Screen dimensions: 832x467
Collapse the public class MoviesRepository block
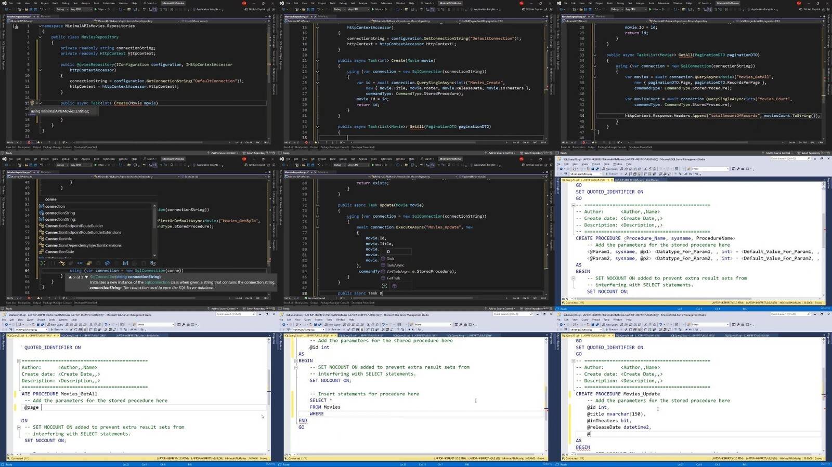(x=40, y=37)
